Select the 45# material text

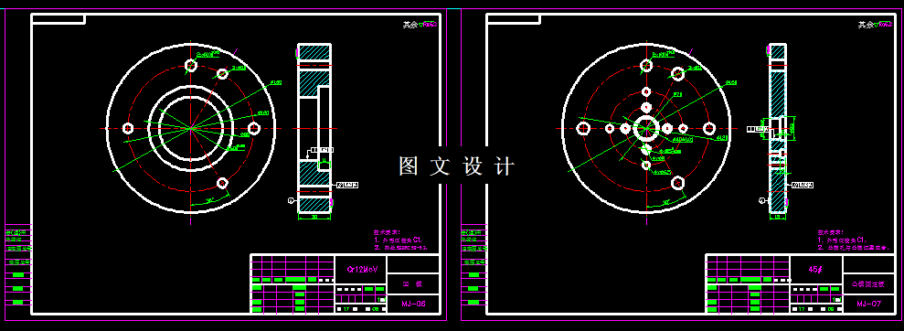coord(814,270)
